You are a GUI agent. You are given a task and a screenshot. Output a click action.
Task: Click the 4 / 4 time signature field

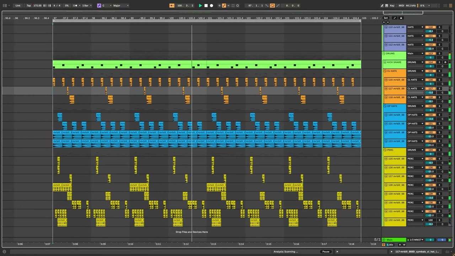pos(57,6)
